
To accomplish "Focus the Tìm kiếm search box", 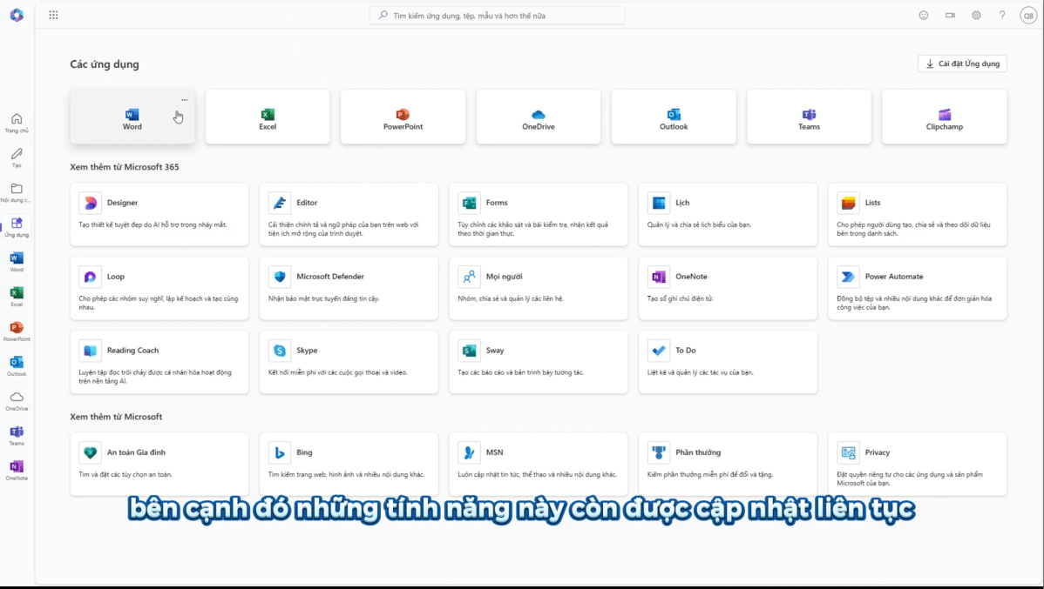I will (497, 16).
